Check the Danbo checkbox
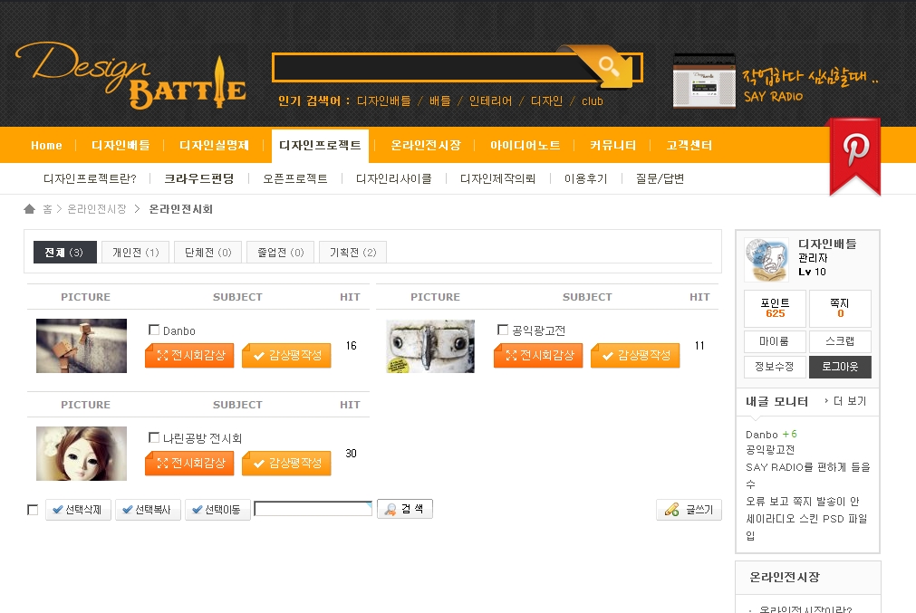The width and height of the screenshot is (916, 613). point(154,330)
